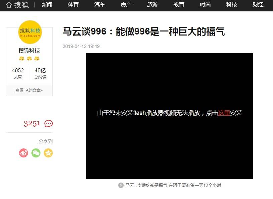Click the date 2019-04-12 19:49
This screenshot has width=273, height=199.
coord(81,46)
